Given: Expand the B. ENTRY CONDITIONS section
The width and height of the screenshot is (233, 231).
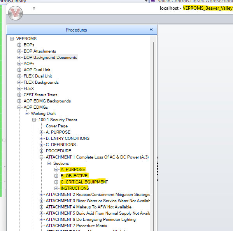Looking at the screenshot, I should [x=42, y=138].
